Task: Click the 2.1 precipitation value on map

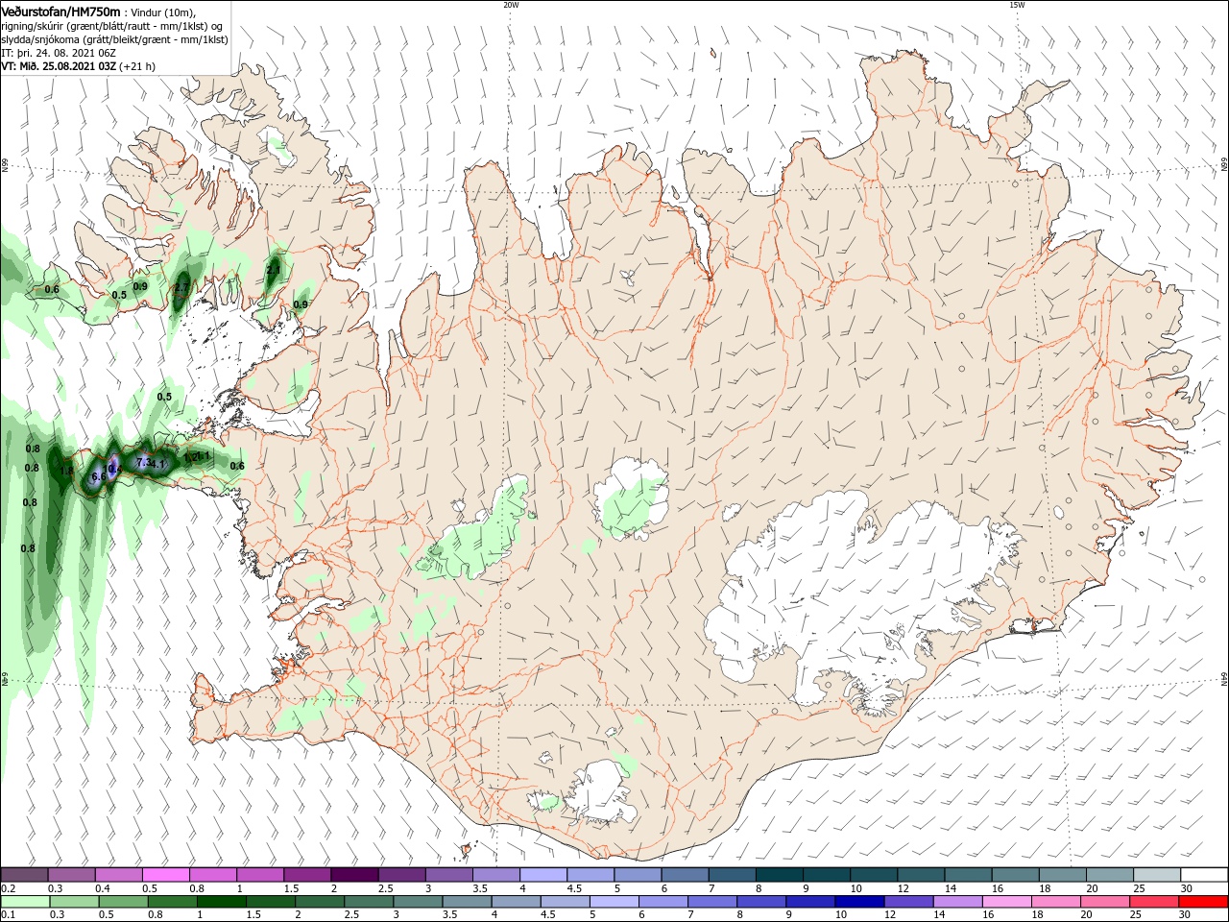Action: pos(274,270)
